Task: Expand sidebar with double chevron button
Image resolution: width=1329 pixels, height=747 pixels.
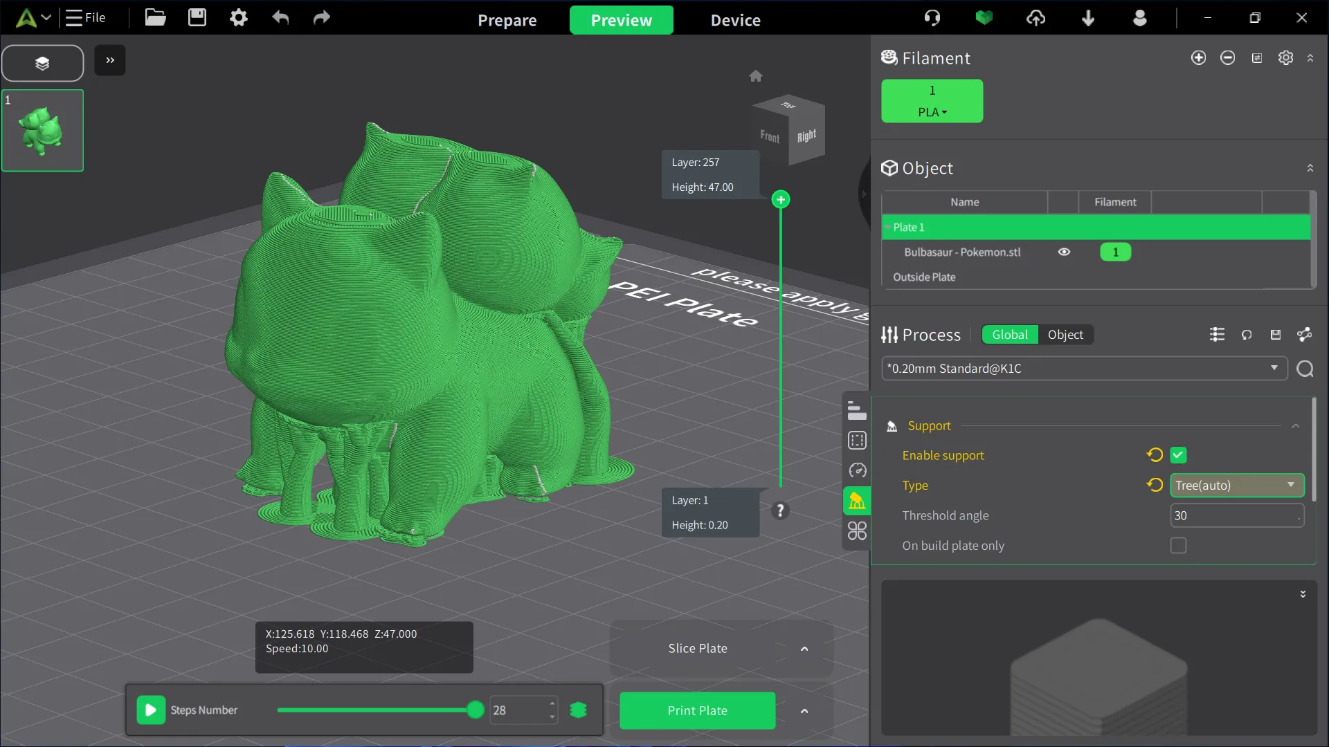Action: coord(110,60)
